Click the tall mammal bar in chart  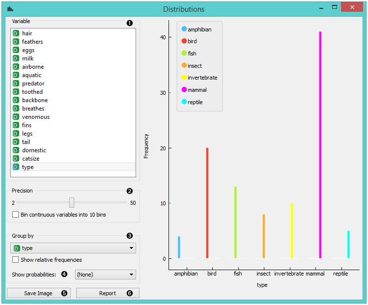[320, 147]
